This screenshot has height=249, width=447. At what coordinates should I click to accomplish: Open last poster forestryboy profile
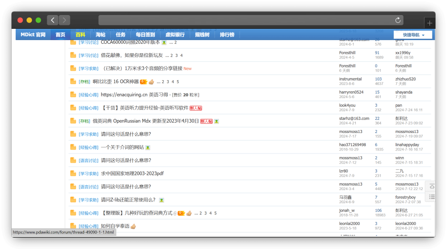[406, 197]
